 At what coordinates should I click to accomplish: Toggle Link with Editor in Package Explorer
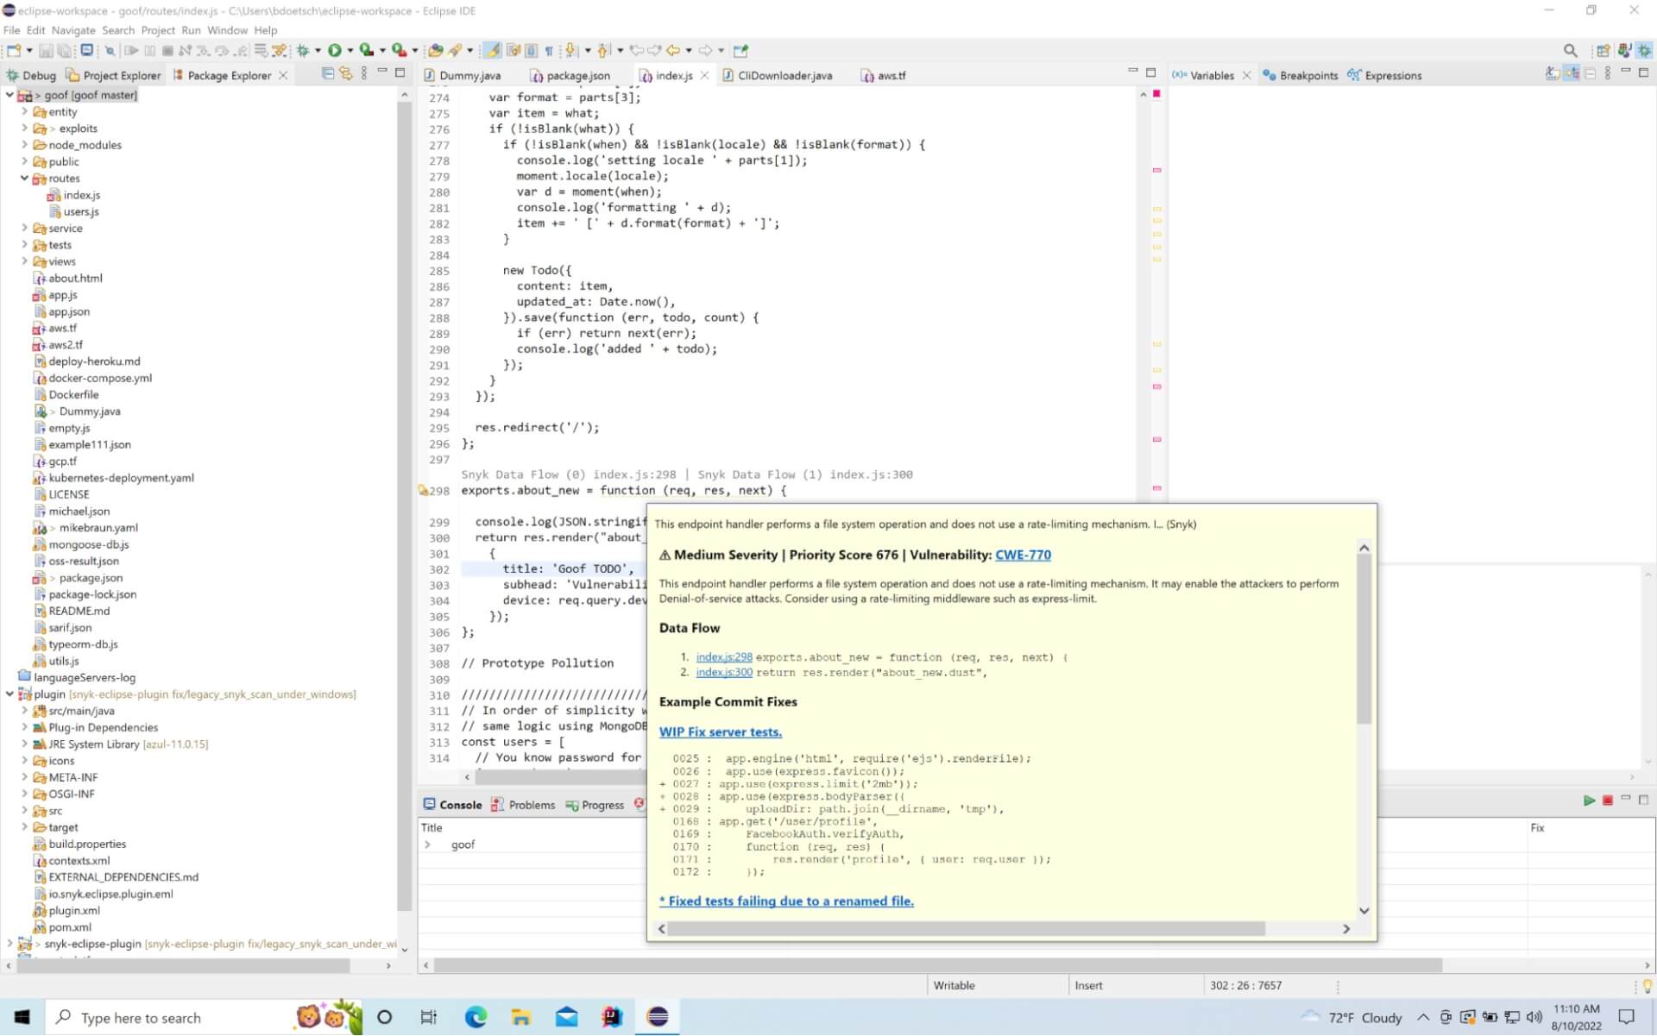point(345,74)
